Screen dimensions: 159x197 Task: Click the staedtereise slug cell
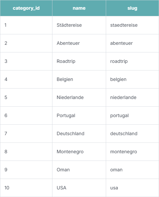[x=124, y=25]
